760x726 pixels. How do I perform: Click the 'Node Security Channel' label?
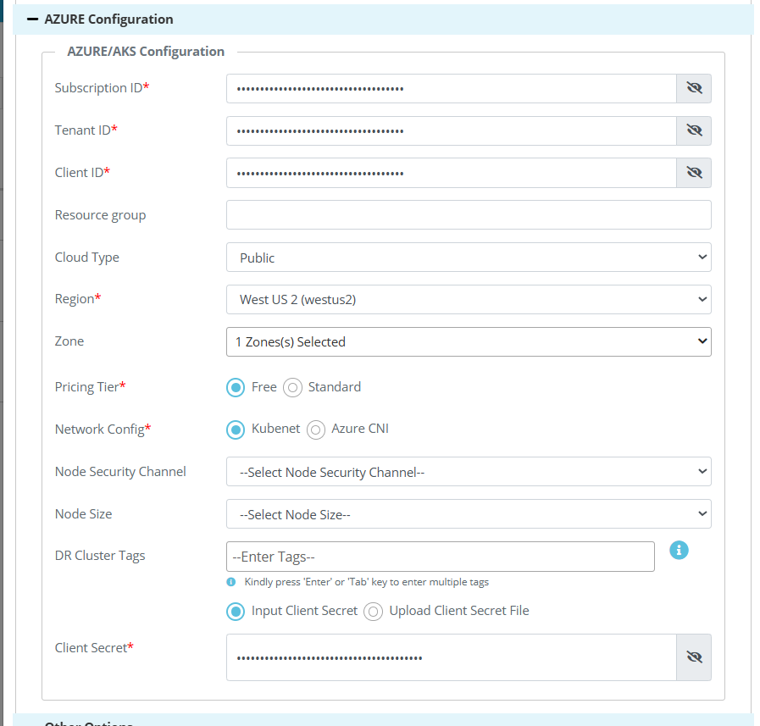click(x=120, y=472)
